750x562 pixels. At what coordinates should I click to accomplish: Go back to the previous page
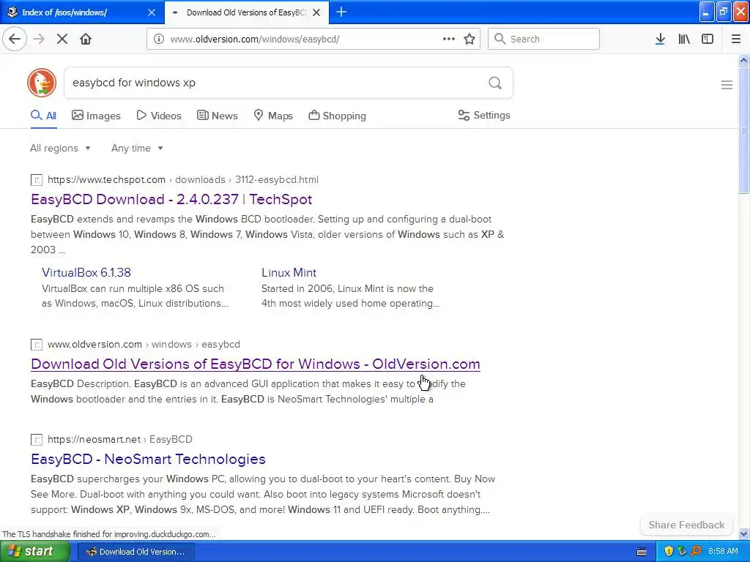click(15, 39)
